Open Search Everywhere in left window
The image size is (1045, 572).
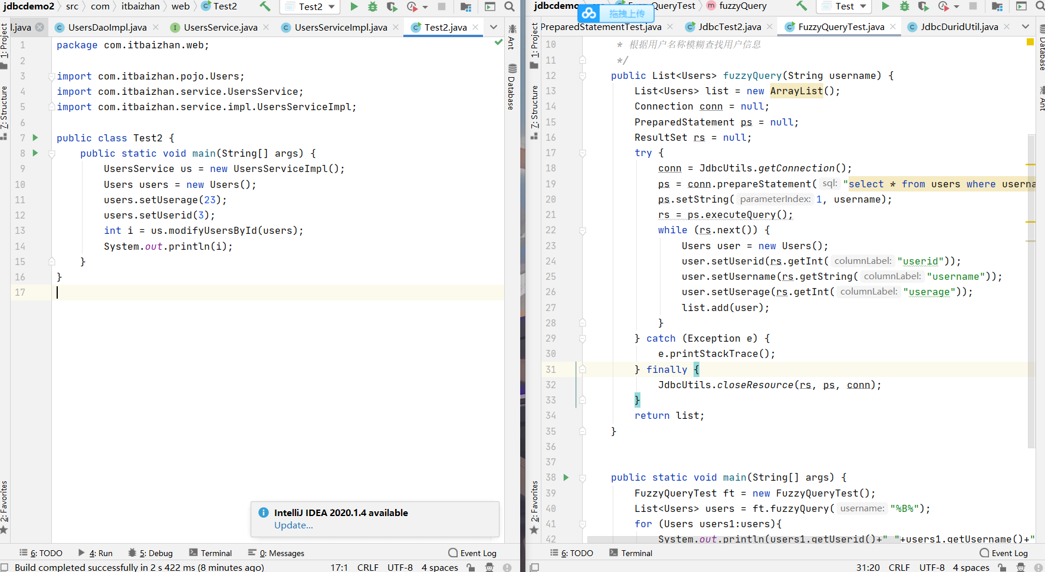click(x=510, y=6)
